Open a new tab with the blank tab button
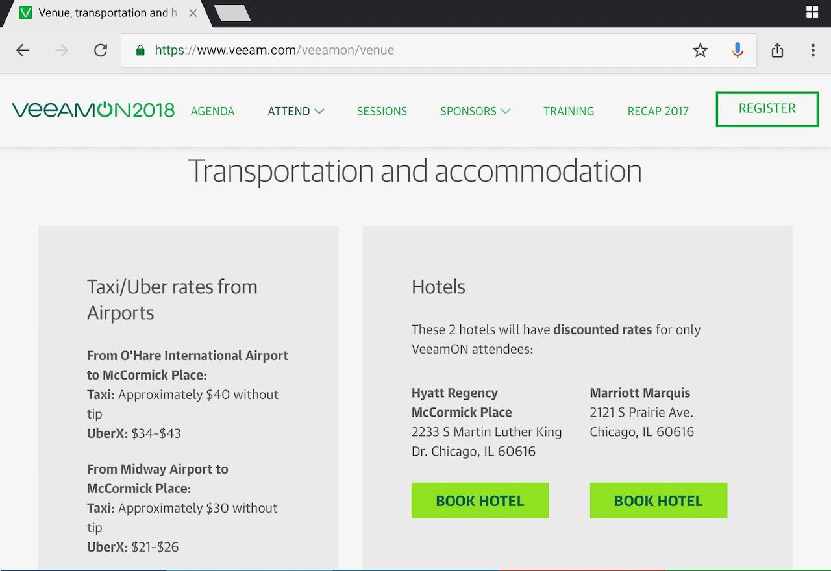The height and width of the screenshot is (571, 831). [x=232, y=13]
